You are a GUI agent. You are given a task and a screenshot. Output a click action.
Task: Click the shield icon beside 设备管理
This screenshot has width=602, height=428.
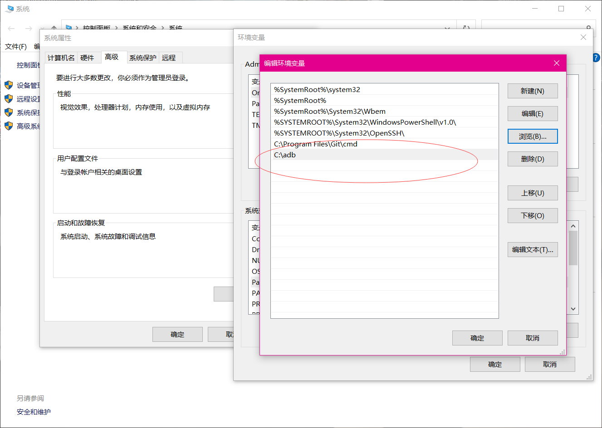[x=9, y=85]
